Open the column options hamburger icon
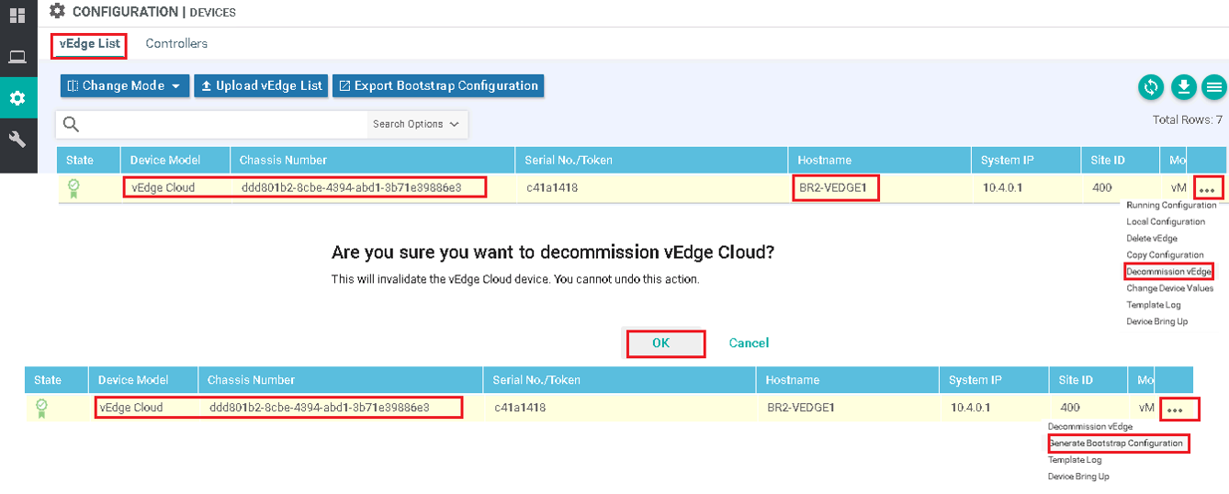Viewport: 1229px width, 494px height. 1214,87
